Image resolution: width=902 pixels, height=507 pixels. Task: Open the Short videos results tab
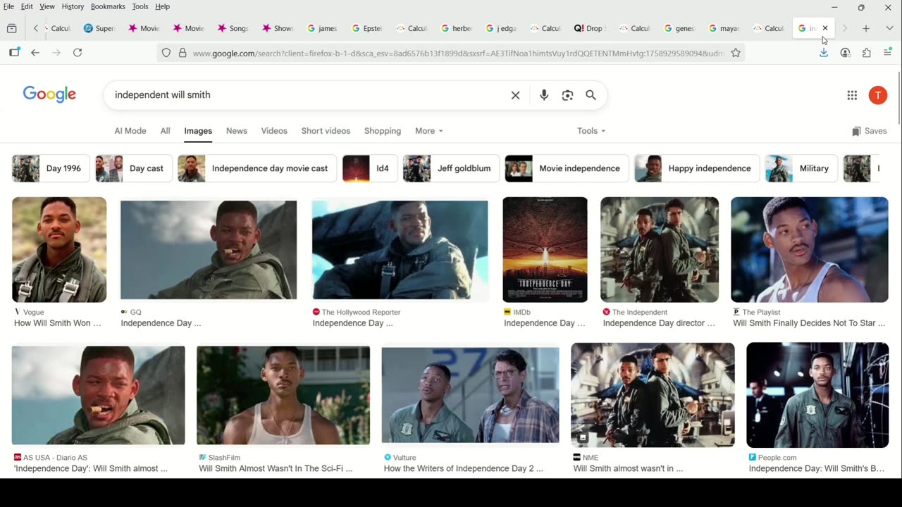326,131
